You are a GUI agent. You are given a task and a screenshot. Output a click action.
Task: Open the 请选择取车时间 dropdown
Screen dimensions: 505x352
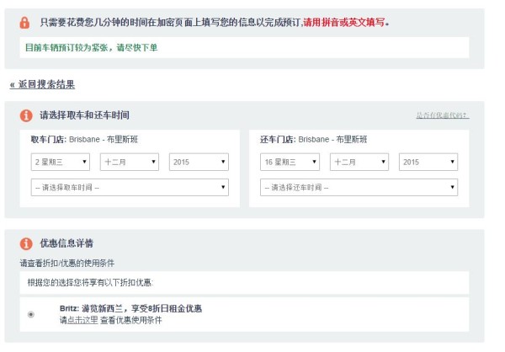pos(130,187)
